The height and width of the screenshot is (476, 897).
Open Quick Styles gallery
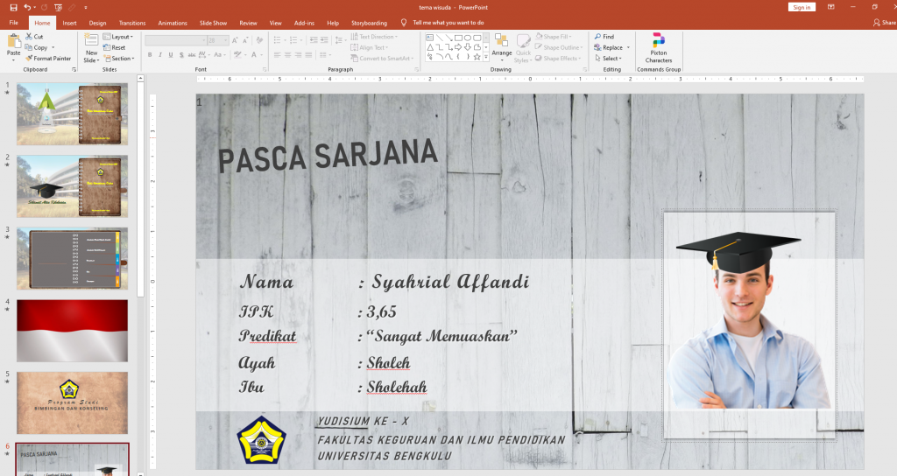(523, 48)
